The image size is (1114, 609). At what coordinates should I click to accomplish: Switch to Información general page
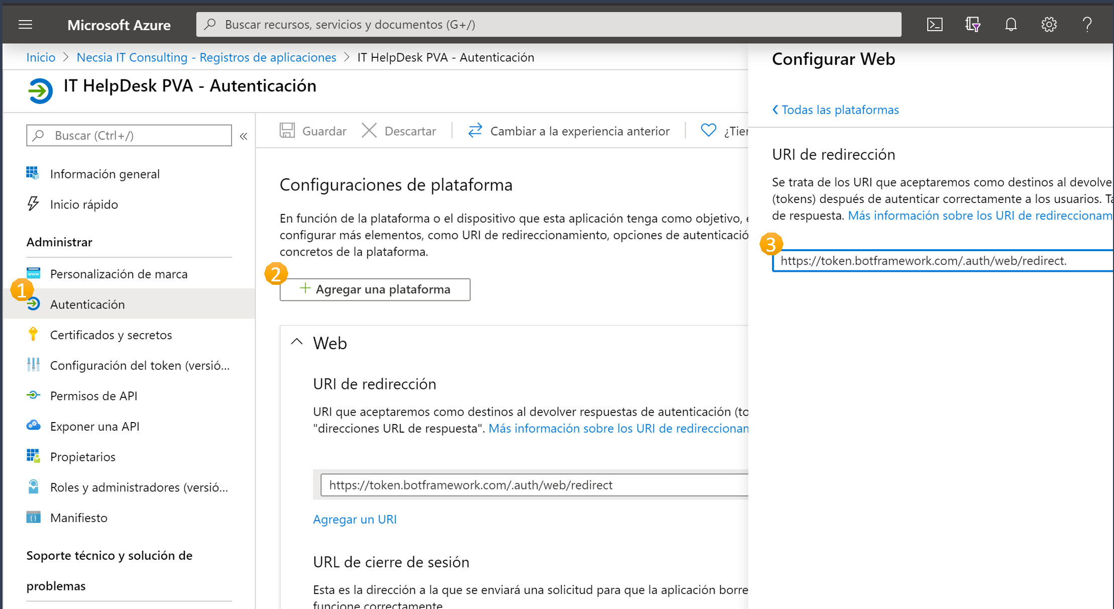pyautogui.click(x=104, y=173)
